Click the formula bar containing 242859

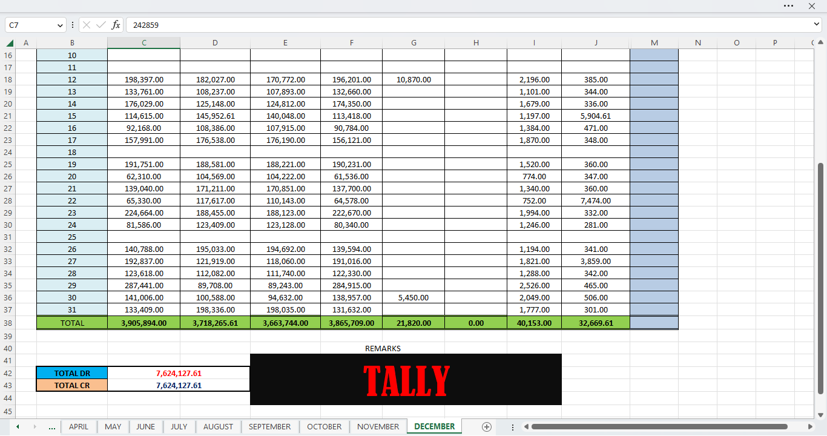pos(467,25)
